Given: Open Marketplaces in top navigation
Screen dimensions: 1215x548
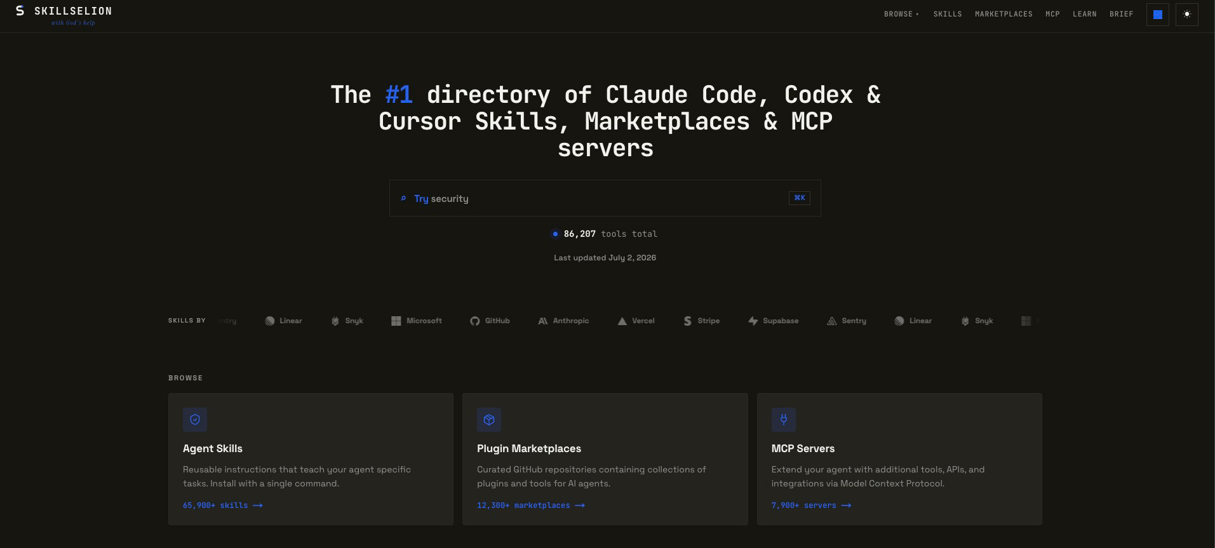Looking at the screenshot, I should coord(1004,14).
